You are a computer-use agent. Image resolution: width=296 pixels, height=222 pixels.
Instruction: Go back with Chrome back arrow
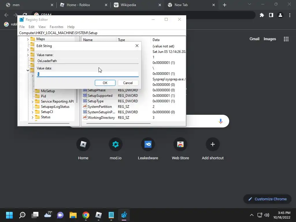tap(6, 15)
